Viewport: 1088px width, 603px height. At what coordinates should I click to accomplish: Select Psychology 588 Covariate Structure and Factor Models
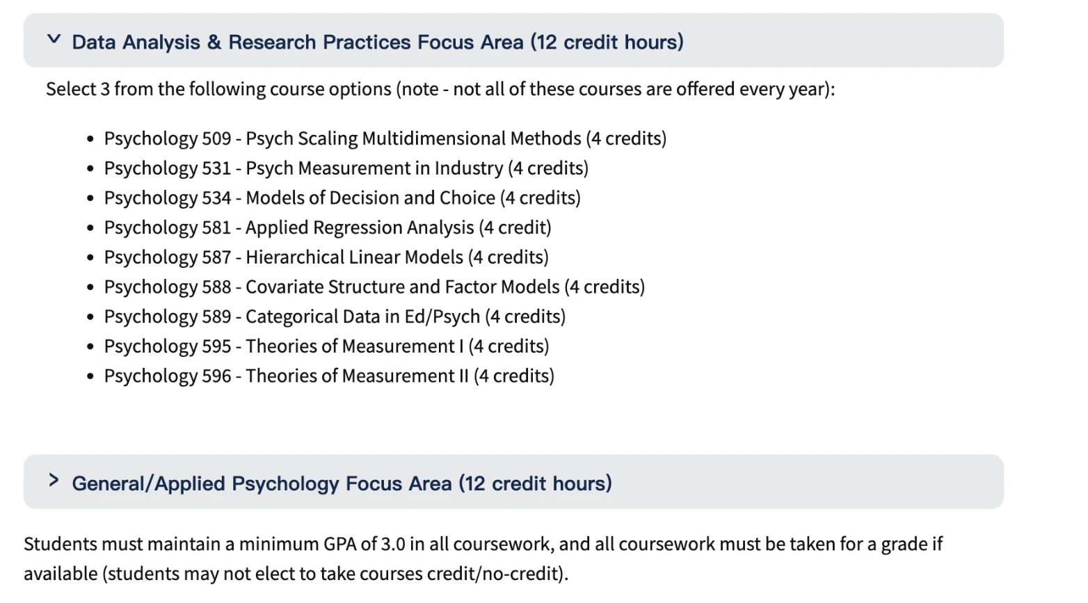(x=374, y=287)
